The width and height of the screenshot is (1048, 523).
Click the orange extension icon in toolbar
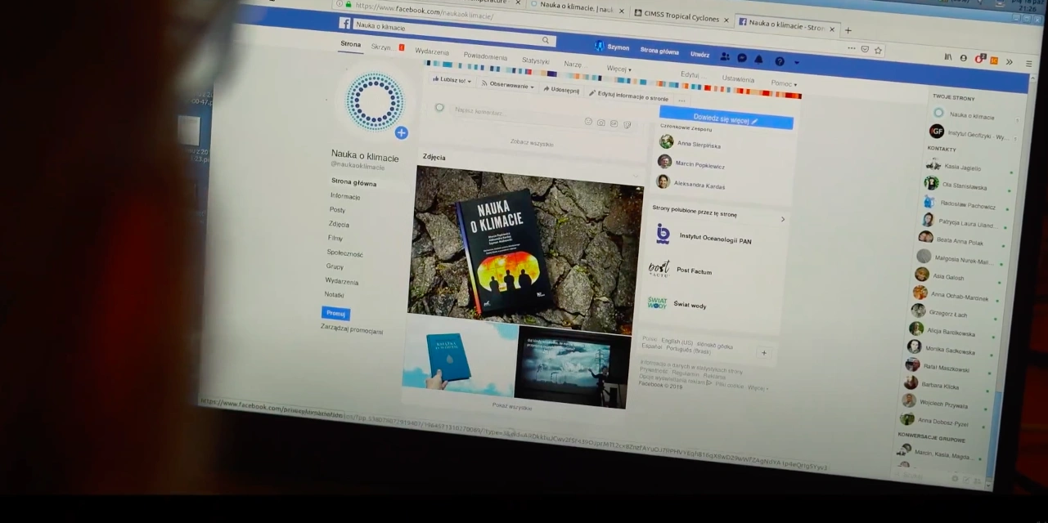[993, 60]
